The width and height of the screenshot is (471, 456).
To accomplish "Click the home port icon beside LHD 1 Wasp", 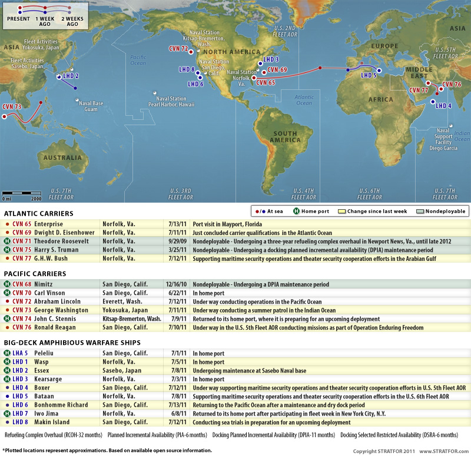I will click(7, 362).
